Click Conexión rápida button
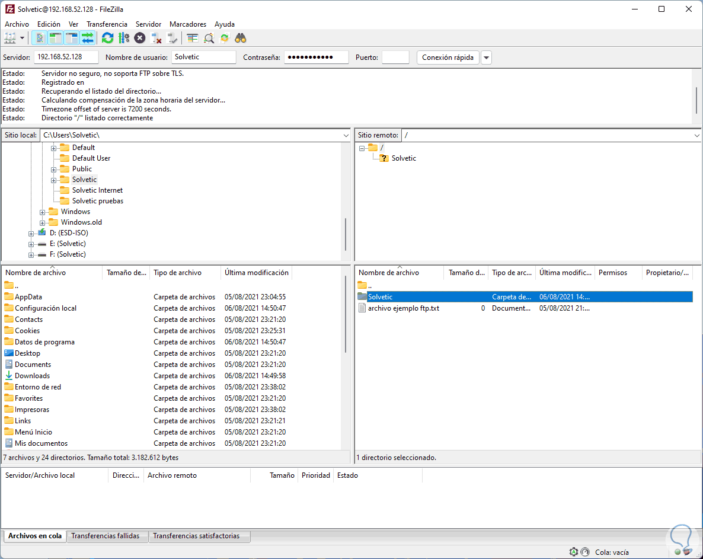This screenshot has height=559, width=703. [x=448, y=58]
